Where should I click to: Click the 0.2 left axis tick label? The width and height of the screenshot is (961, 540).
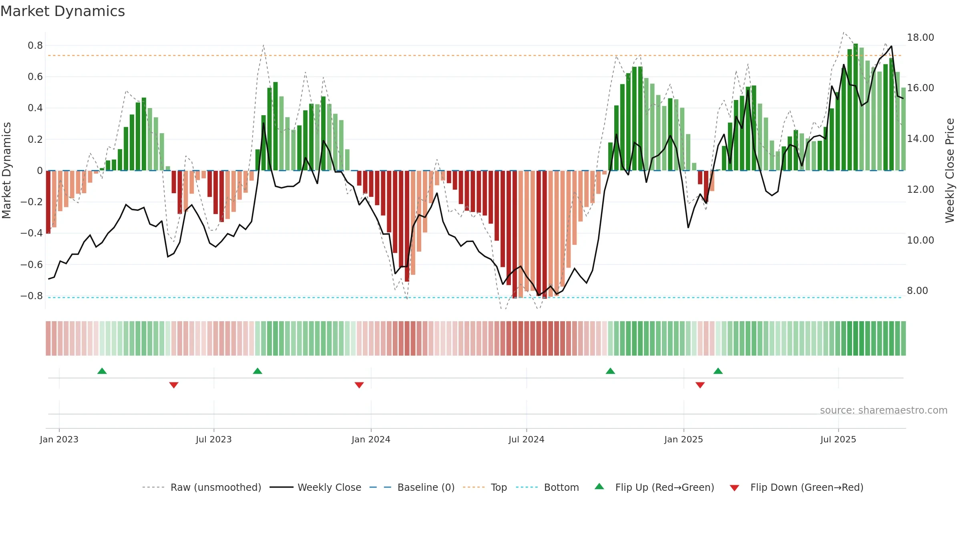pyautogui.click(x=35, y=140)
